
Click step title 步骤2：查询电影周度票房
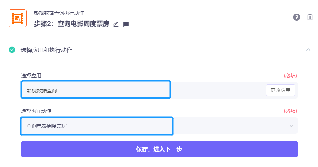(71, 24)
